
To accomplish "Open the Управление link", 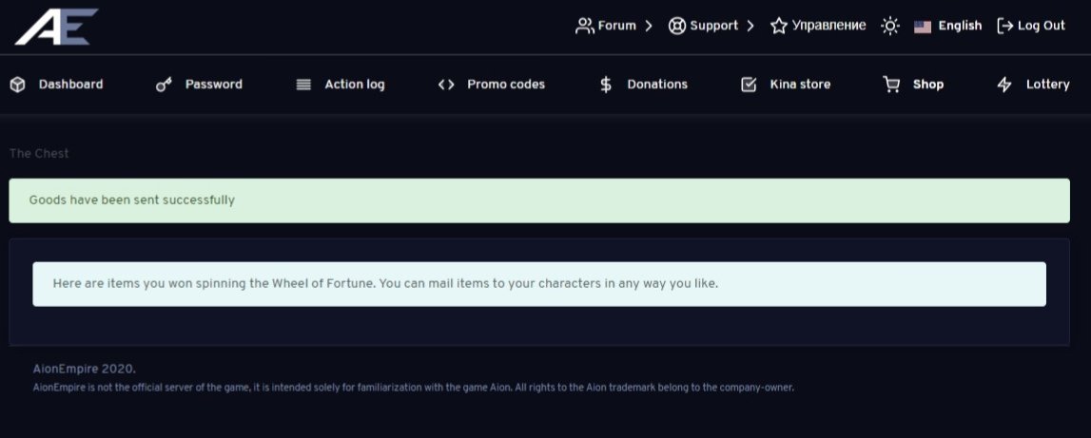I will pyautogui.click(x=818, y=27).
